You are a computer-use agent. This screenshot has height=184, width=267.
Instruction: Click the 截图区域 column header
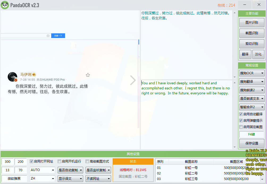point(236,161)
